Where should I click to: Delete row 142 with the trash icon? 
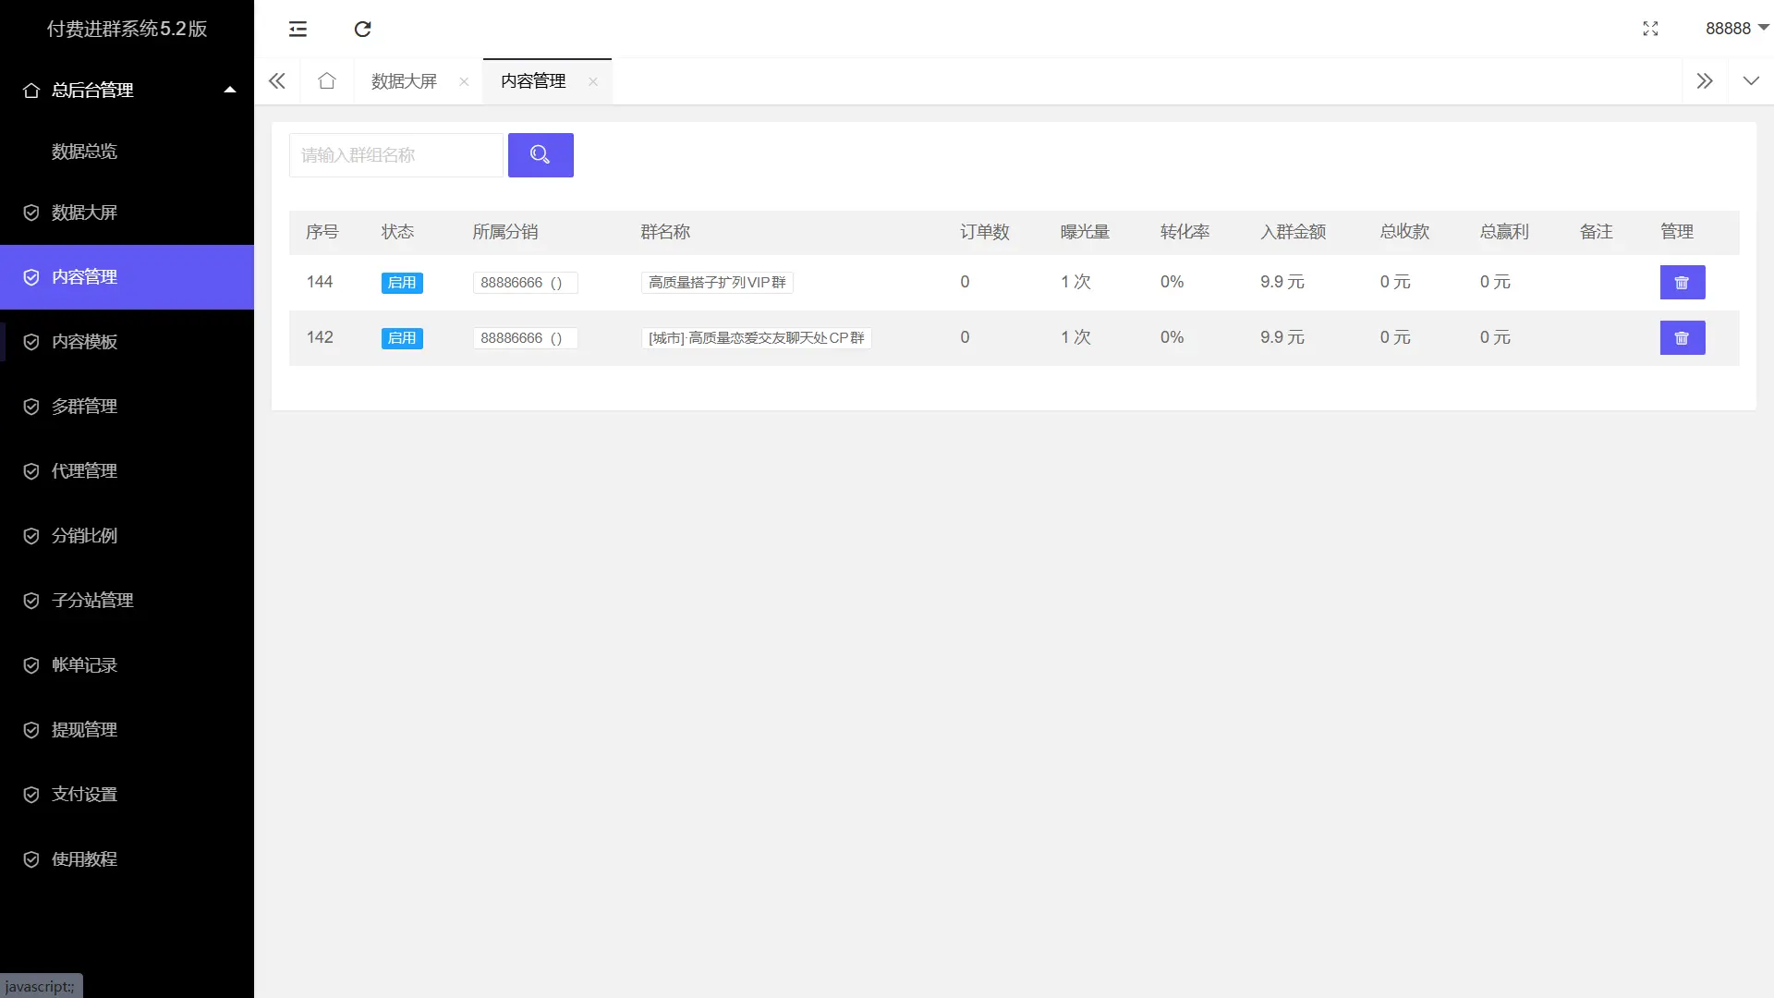click(1682, 338)
